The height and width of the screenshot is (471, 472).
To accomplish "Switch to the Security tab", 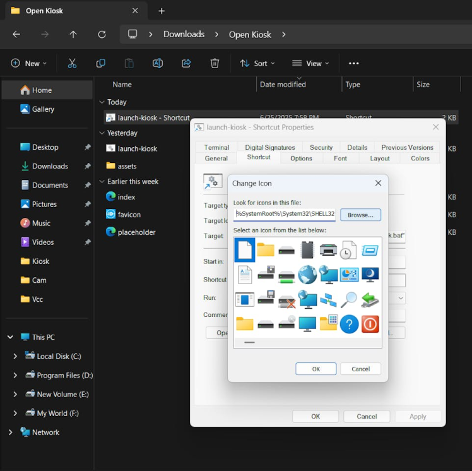I will click(x=321, y=147).
